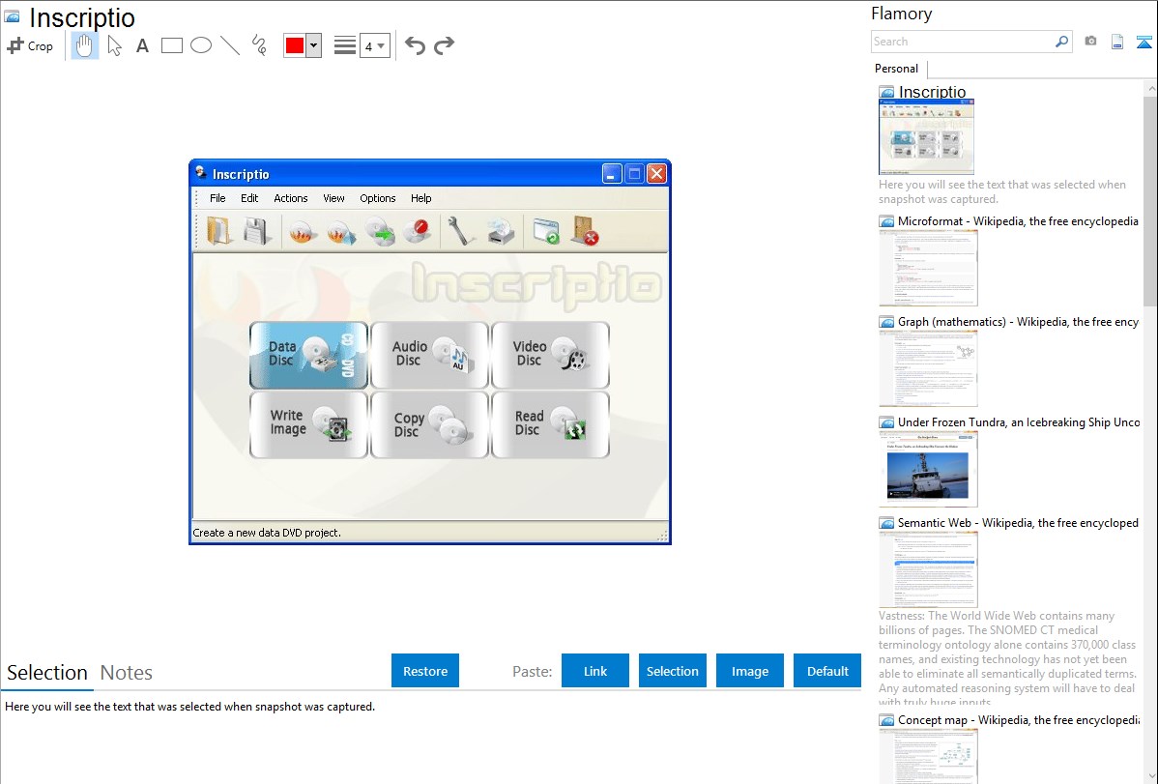
Task: Select the rectangle shape tool
Action: coord(172,45)
